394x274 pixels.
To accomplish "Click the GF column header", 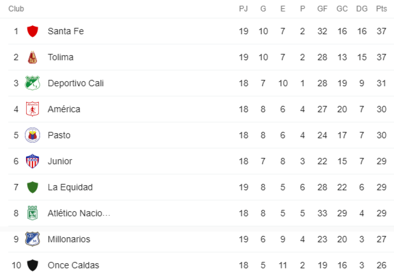I will [x=322, y=9].
